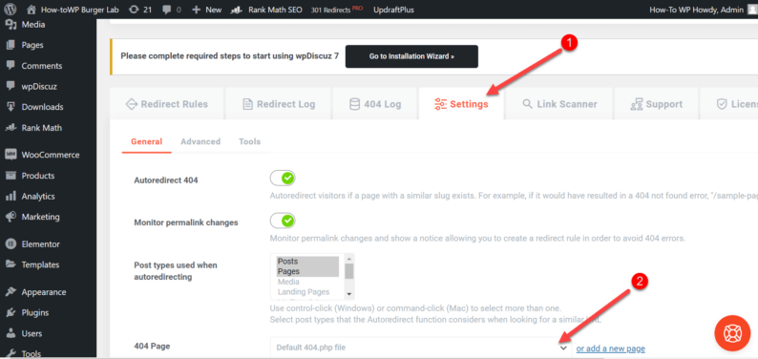Select Media in post types list
This screenshot has width=758, height=359.
307,282
